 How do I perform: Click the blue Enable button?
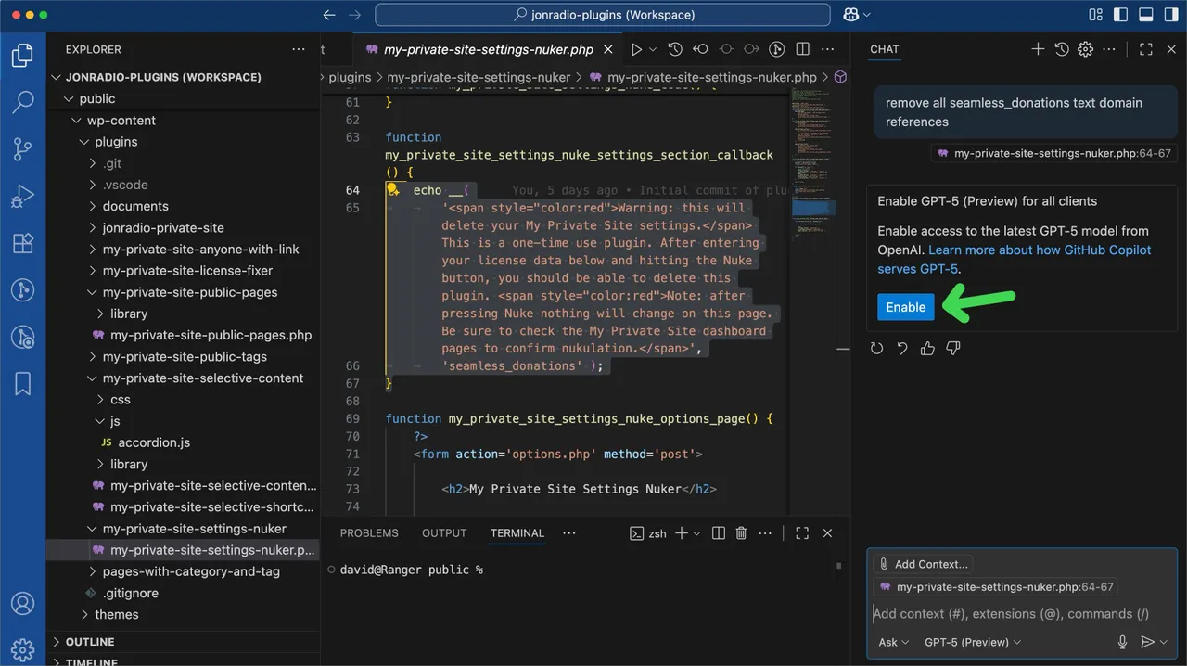906,307
